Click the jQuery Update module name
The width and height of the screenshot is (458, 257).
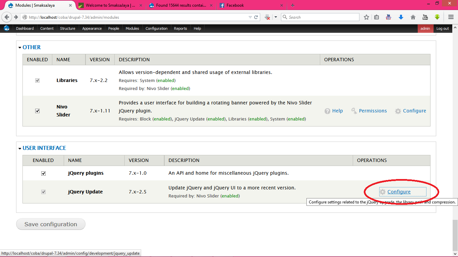point(85,192)
